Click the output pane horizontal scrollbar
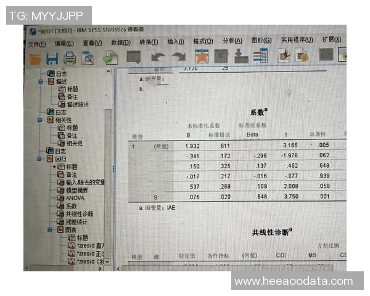Viewport: 370px width, 296px height. pos(228,268)
